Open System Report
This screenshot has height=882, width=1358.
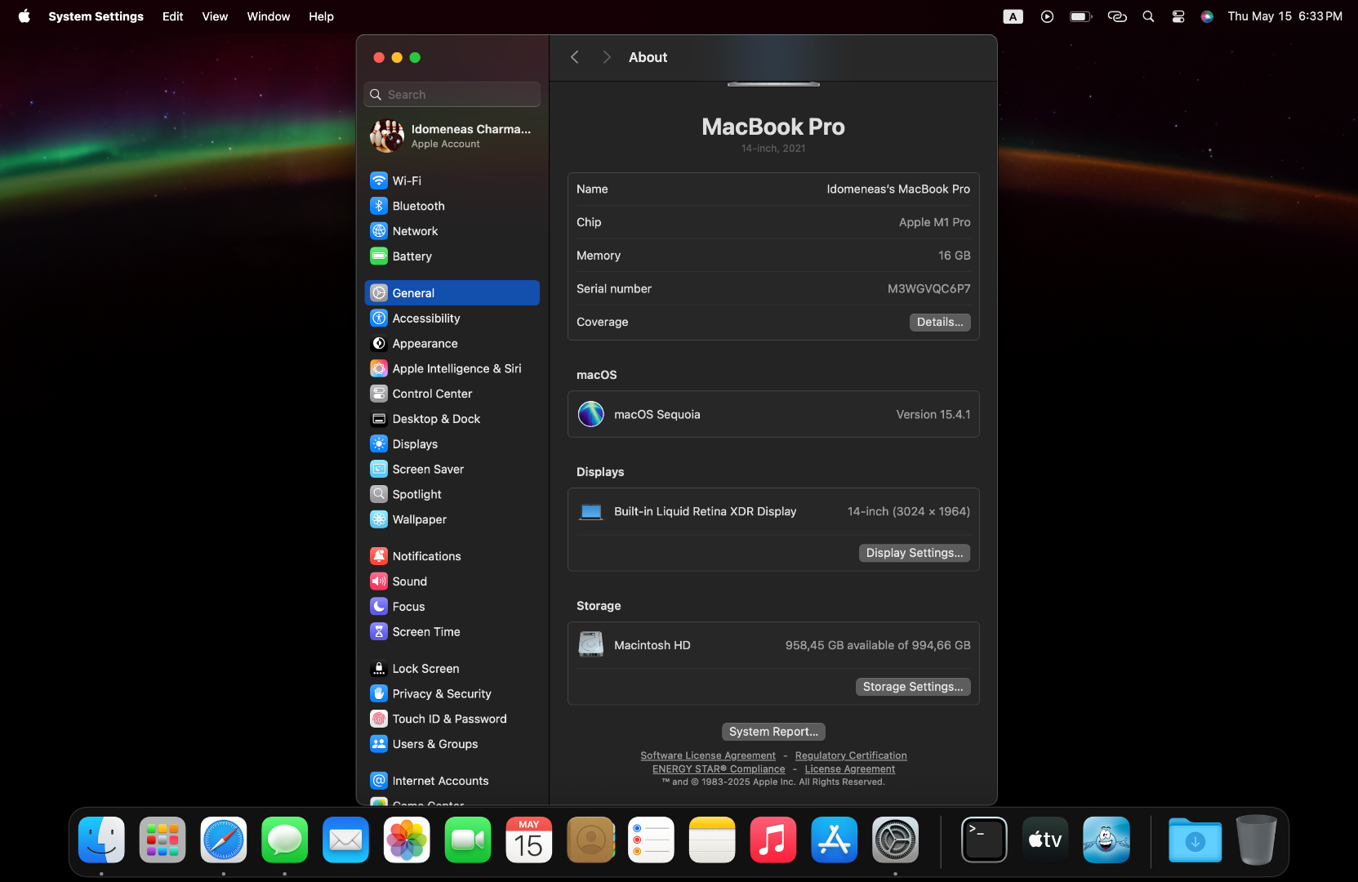[x=773, y=732]
